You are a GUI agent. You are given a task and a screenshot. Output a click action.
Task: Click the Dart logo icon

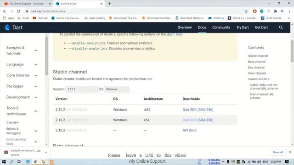click(7, 27)
